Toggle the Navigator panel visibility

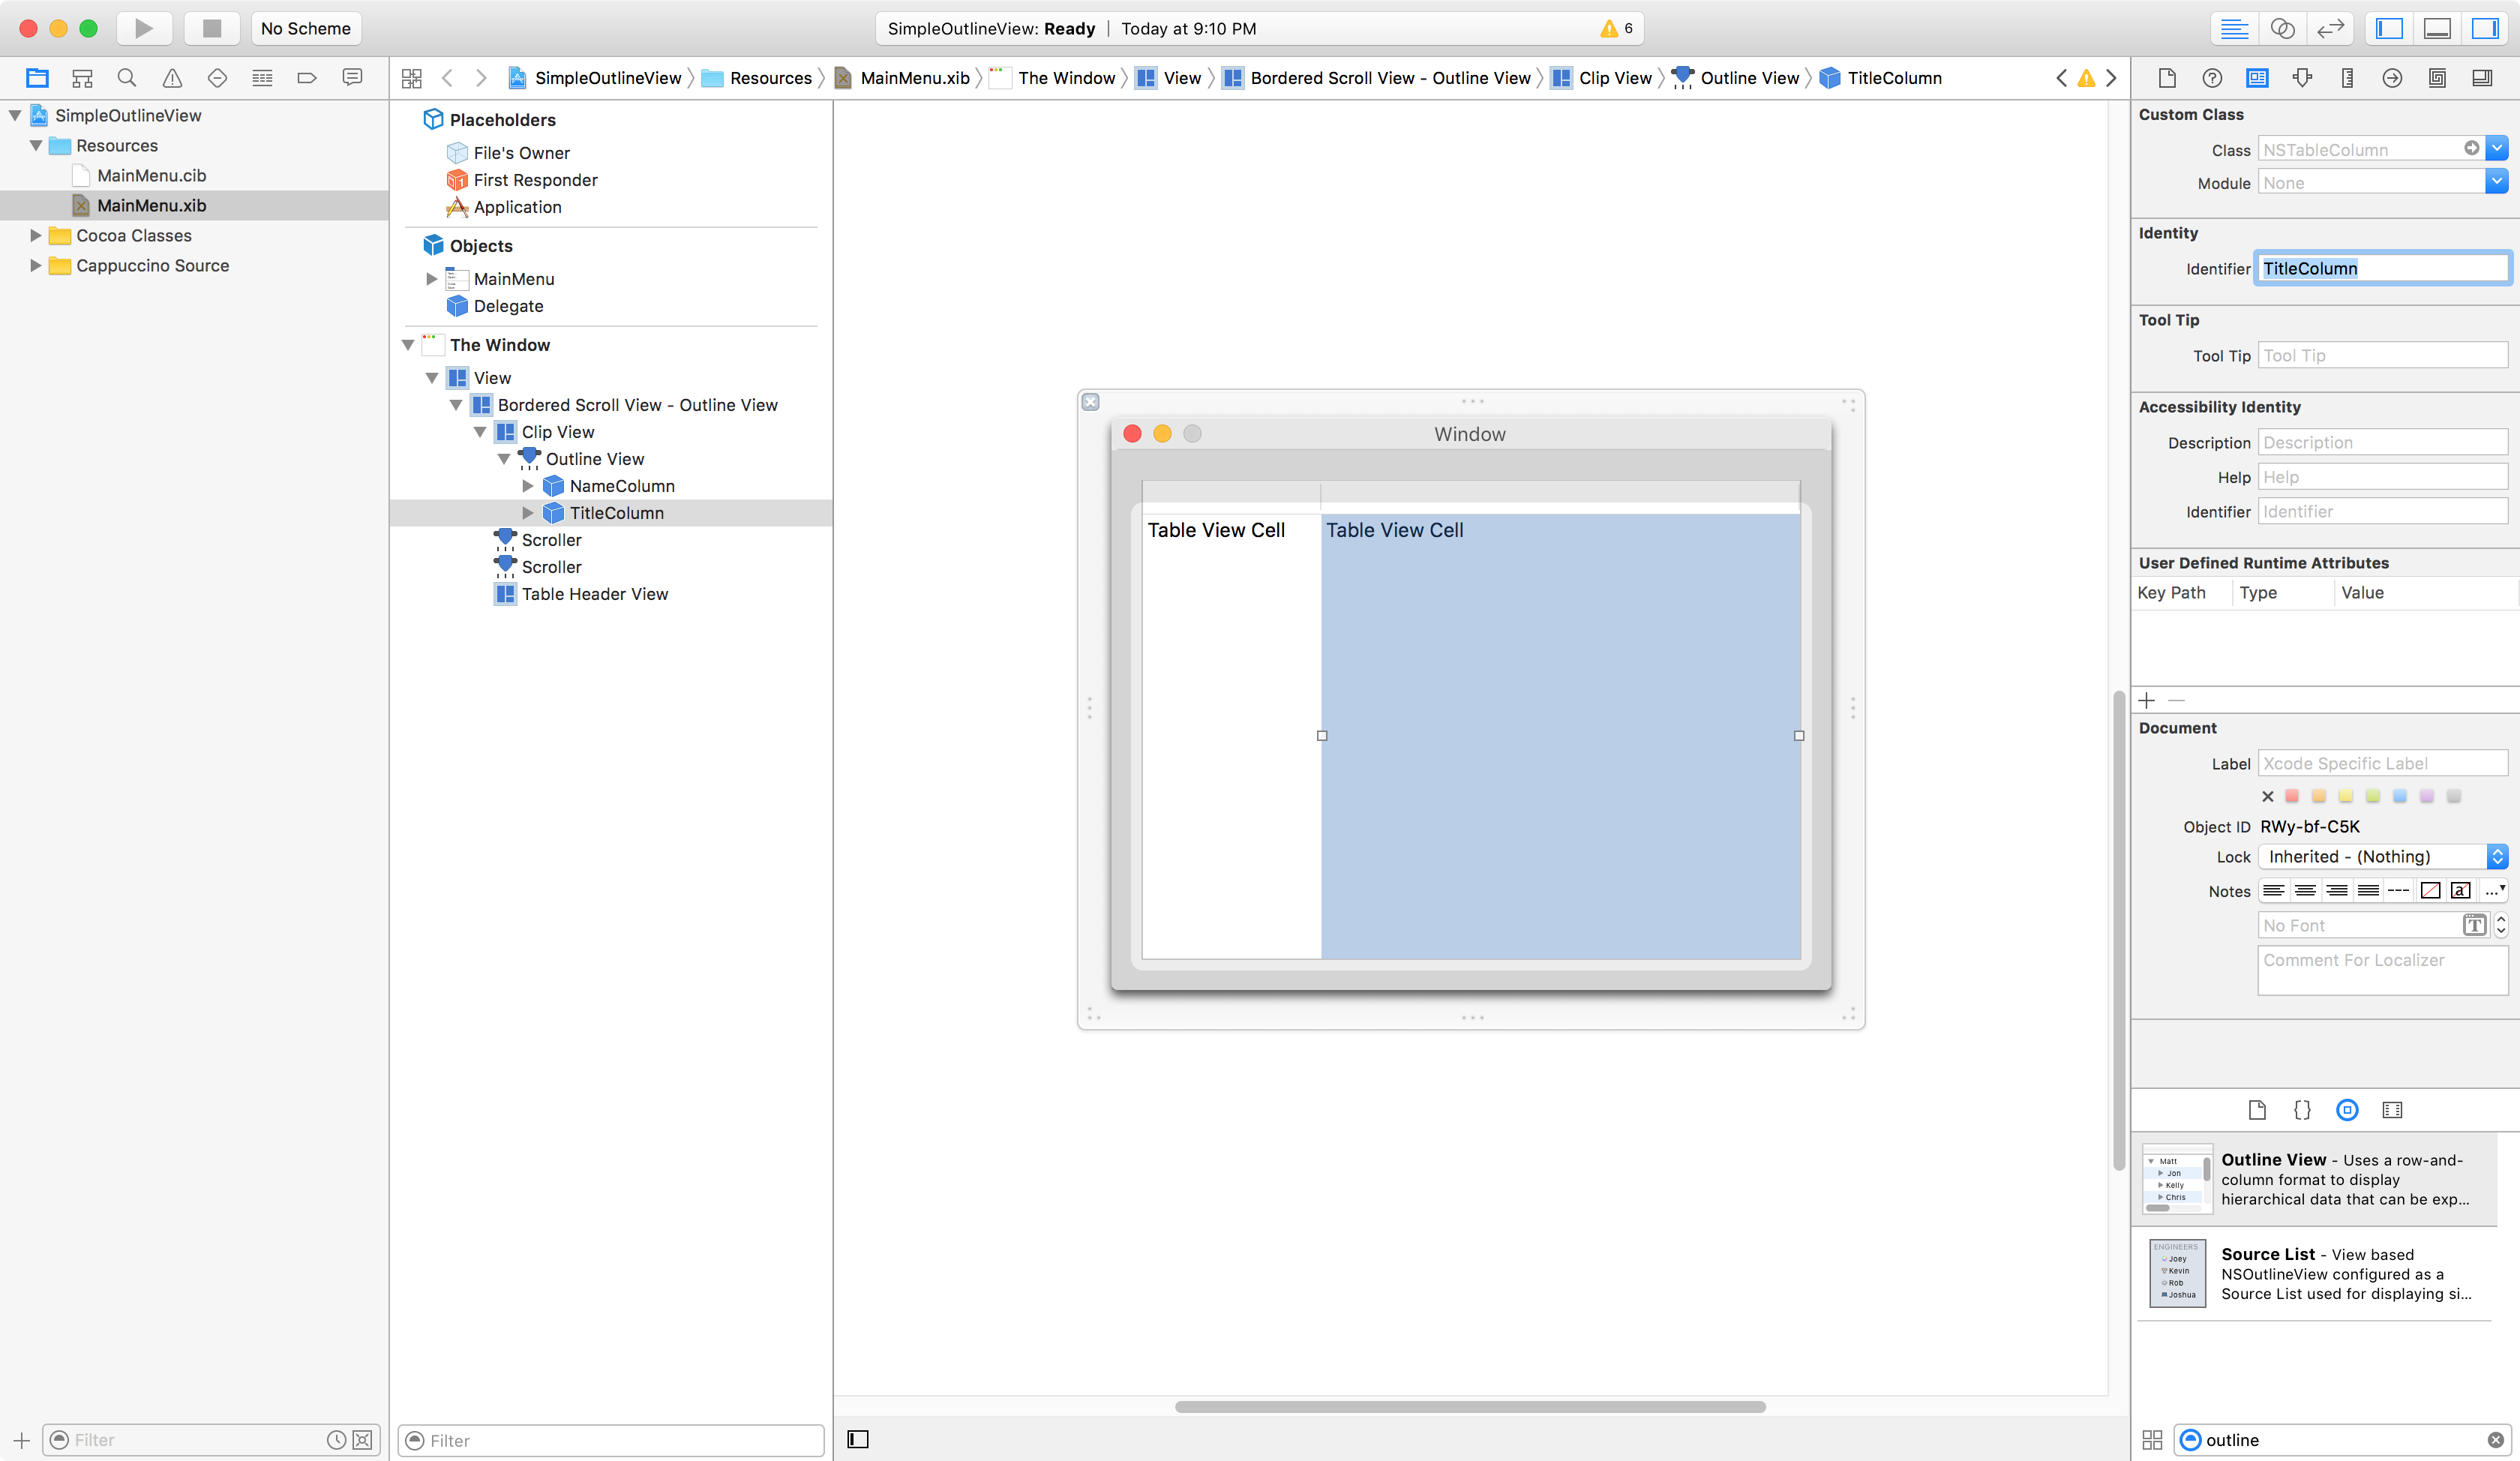tap(2389, 28)
